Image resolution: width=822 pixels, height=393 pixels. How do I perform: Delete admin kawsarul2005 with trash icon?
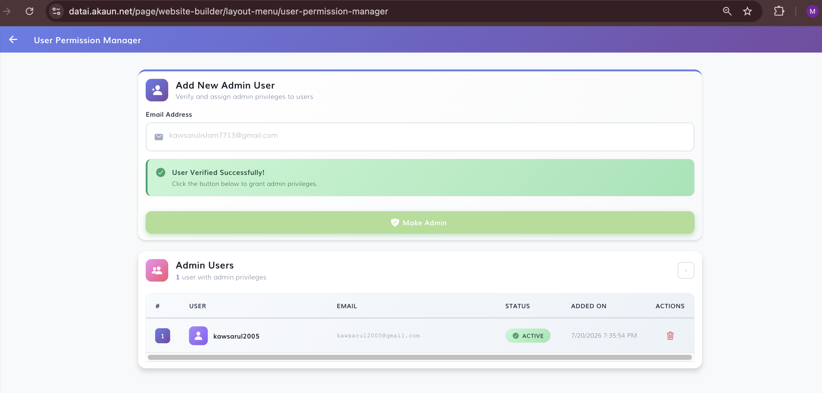[x=670, y=336]
